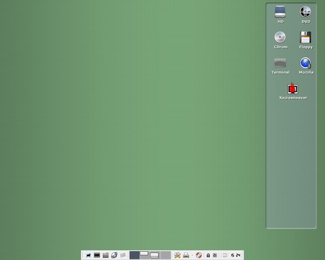The height and width of the screenshot is (260, 325).
Task: Click the Xfce mouse menu icon in panel
Action: (88, 255)
